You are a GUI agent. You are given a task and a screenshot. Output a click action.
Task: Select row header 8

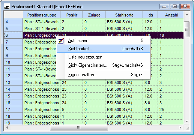(x=14, y=49)
